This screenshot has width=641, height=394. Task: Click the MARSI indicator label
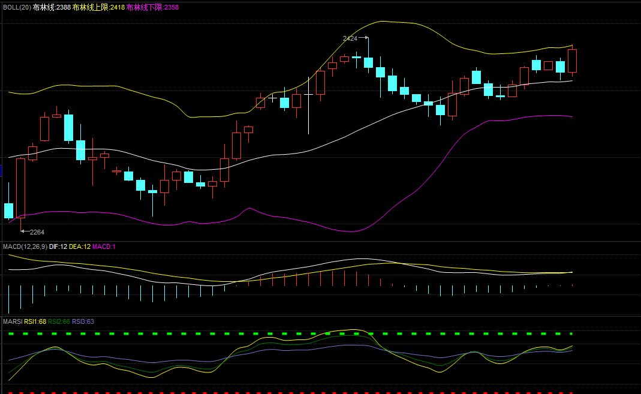click(13, 321)
